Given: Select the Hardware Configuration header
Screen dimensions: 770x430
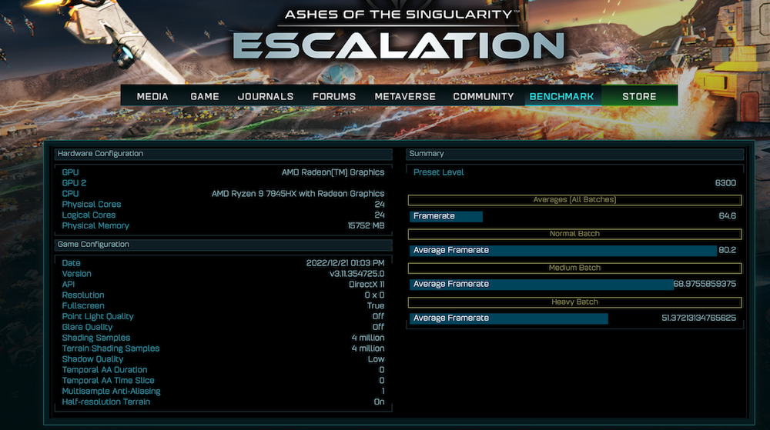Looking at the screenshot, I should click(x=223, y=154).
